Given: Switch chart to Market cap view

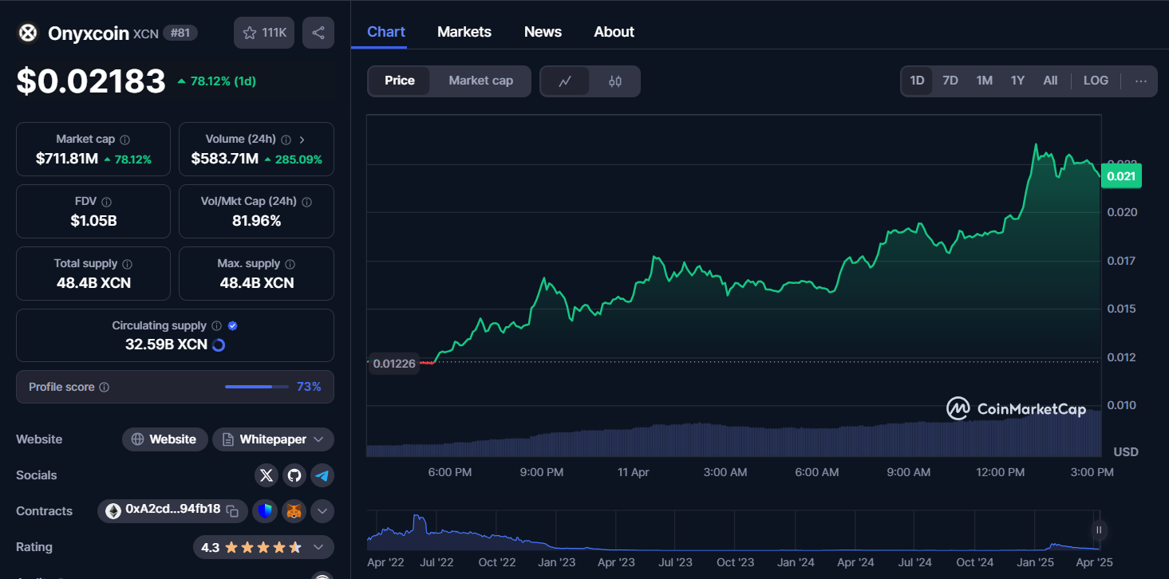Looking at the screenshot, I should [x=480, y=81].
